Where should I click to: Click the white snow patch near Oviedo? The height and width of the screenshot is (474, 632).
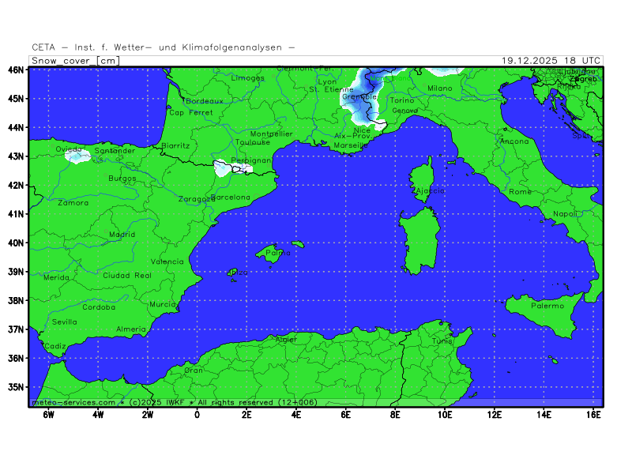(78, 157)
